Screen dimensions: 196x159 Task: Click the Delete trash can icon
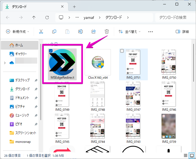107,32
